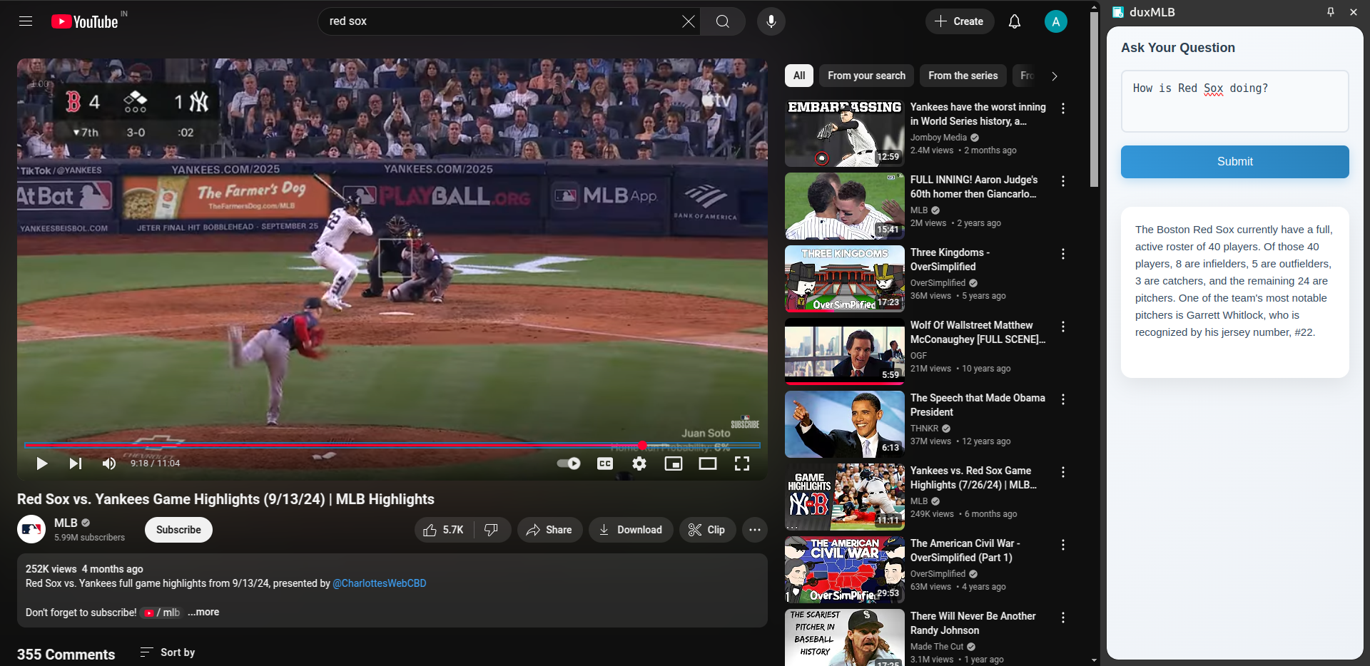Open options for Yankees worst inning video
1370x666 pixels.
pyautogui.click(x=1063, y=108)
